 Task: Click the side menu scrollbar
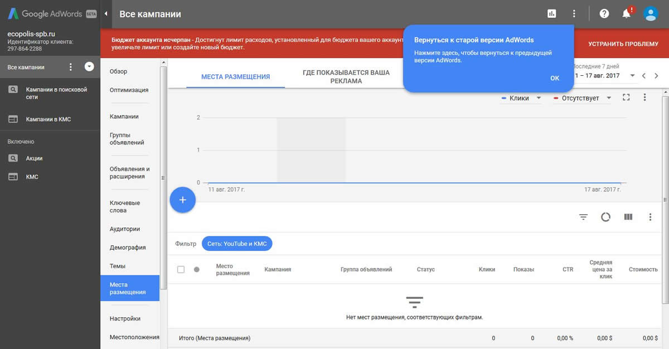click(x=163, y=178)
